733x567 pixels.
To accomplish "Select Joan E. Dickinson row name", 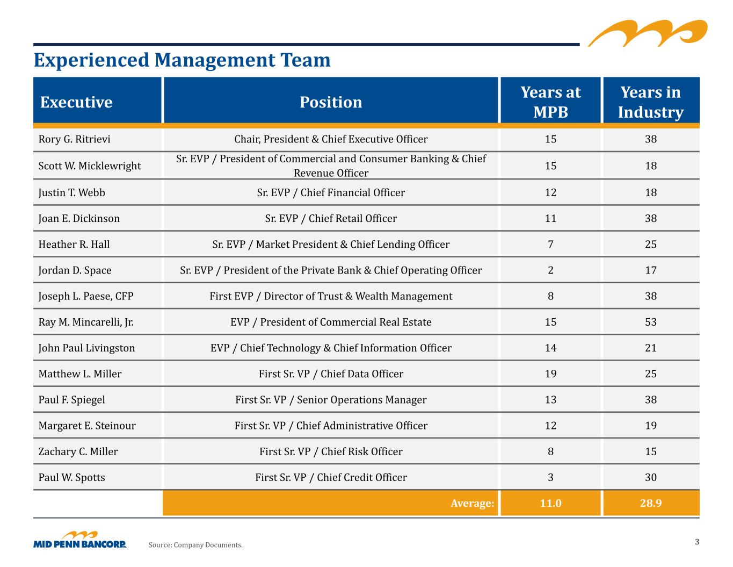I will pos(79,218).
